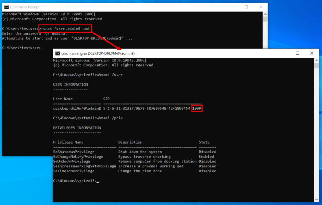Click 'Bypass traverse checking' description
Screen dimensions: 322x205
tap(144, 157)
